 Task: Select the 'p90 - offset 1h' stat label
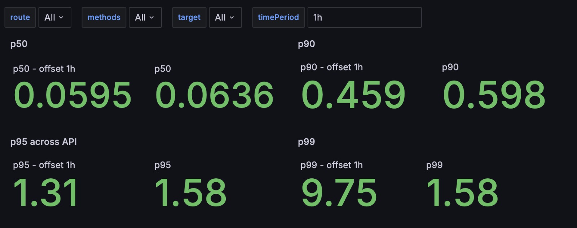[332, 67]
